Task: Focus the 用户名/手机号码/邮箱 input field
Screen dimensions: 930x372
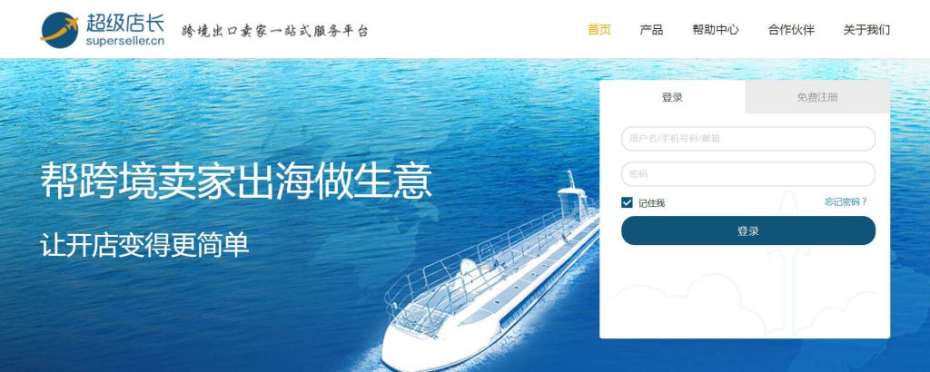Action: coord(748,139)
